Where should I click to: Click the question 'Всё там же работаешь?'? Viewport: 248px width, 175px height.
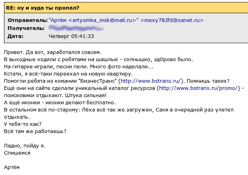coord(35,131)
